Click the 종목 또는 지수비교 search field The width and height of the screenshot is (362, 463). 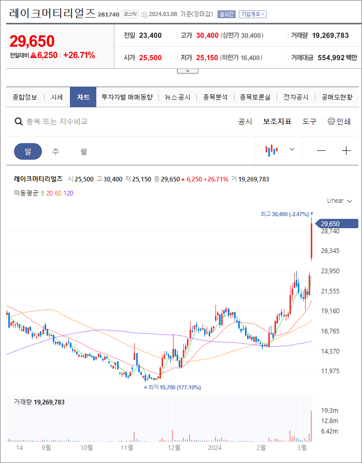pos(57,121)
